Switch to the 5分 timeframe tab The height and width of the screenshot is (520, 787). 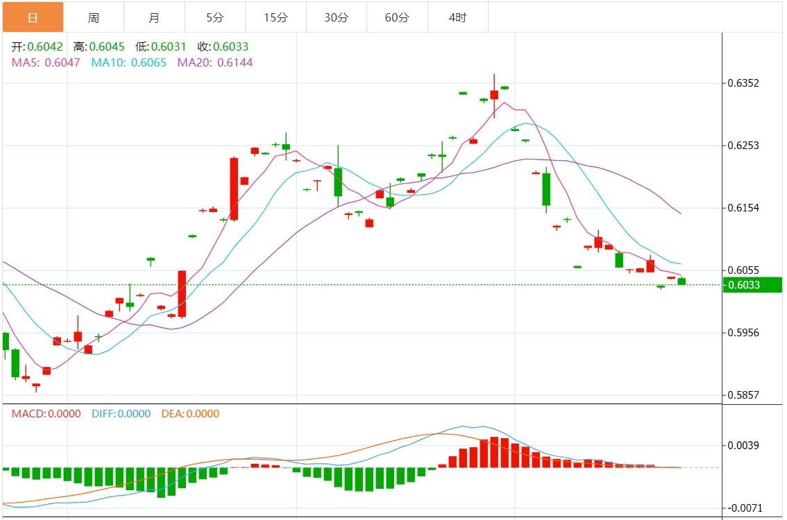point(215,17)
